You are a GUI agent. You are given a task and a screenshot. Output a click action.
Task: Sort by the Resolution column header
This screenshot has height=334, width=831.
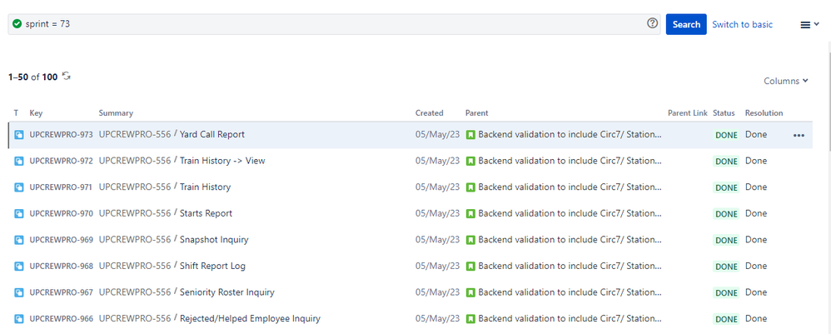coord(764,113)
